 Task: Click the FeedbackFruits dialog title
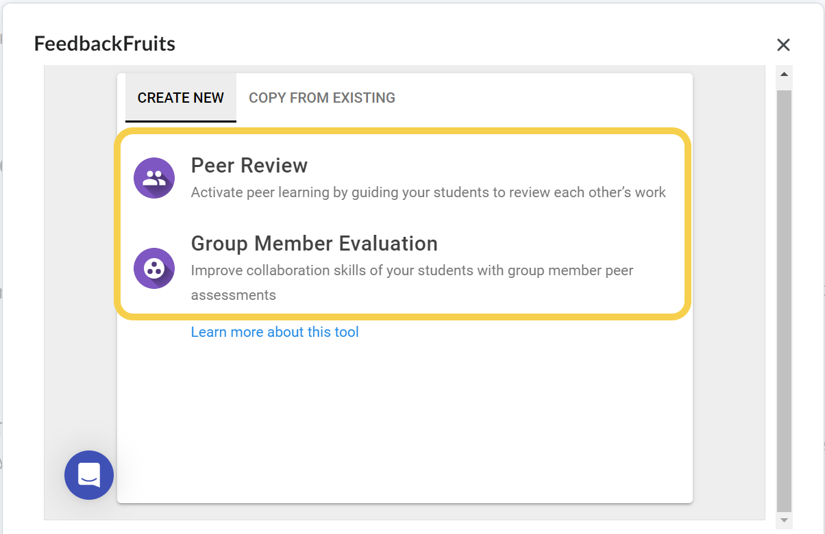click(104, 43)
